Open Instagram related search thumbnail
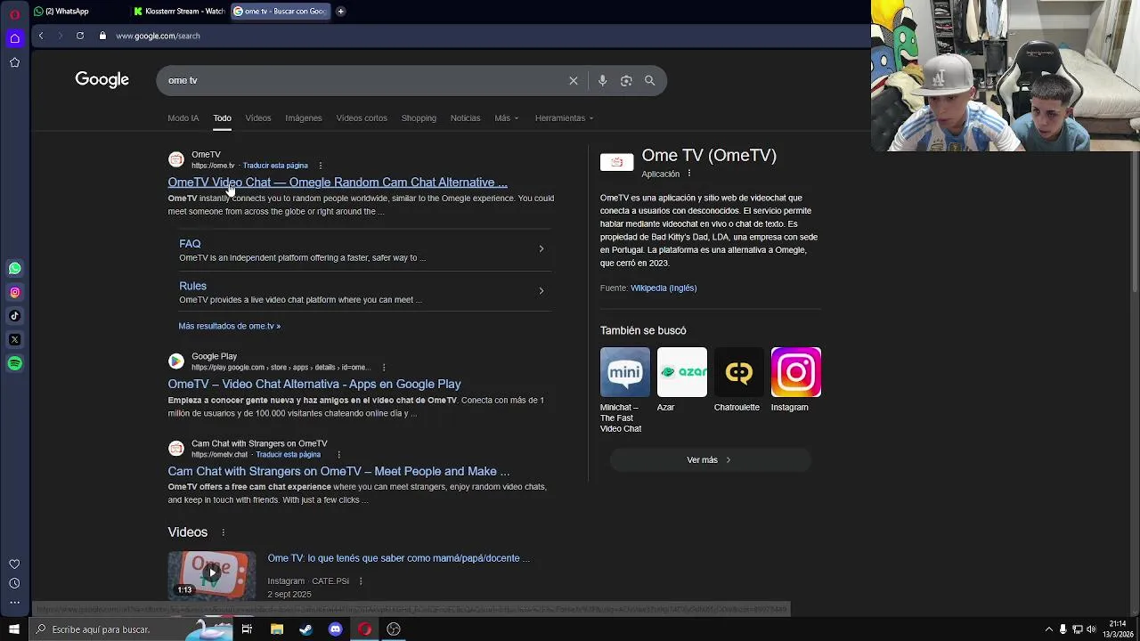Viewport: 1140px width, 641px height. [x=796, y=372]
